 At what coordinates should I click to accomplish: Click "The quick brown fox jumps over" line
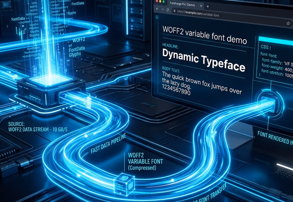point(202,82)
